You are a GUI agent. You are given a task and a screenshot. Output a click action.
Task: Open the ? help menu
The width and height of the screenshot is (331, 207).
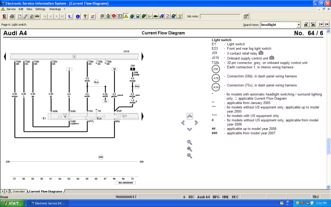[x=65, y=9]
